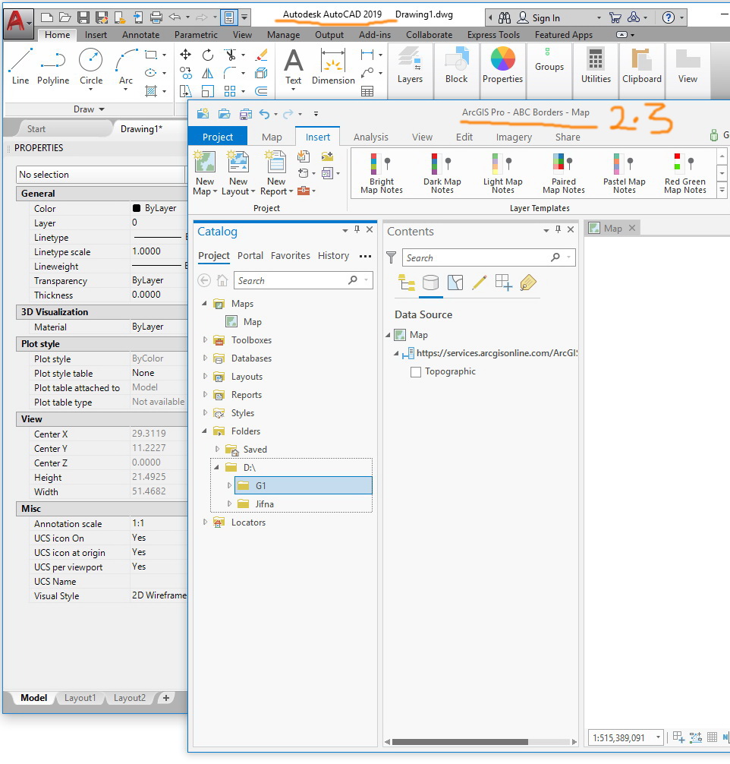Toggle auto-hide pin on Catalog pane
This screenshot has width=730, height=764.
[x=357, y=230]
